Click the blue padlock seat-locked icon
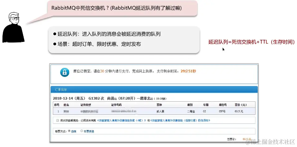297x147 pixels. (x=64, y=72)
